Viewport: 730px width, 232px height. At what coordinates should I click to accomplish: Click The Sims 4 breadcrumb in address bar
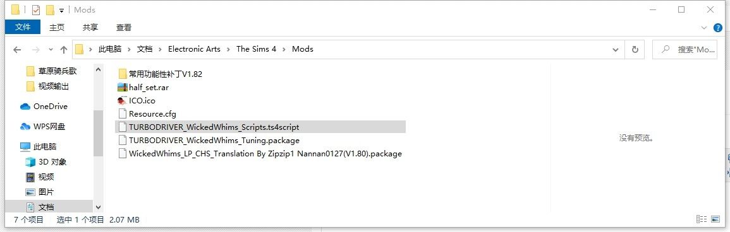click(x=256, y=49)
